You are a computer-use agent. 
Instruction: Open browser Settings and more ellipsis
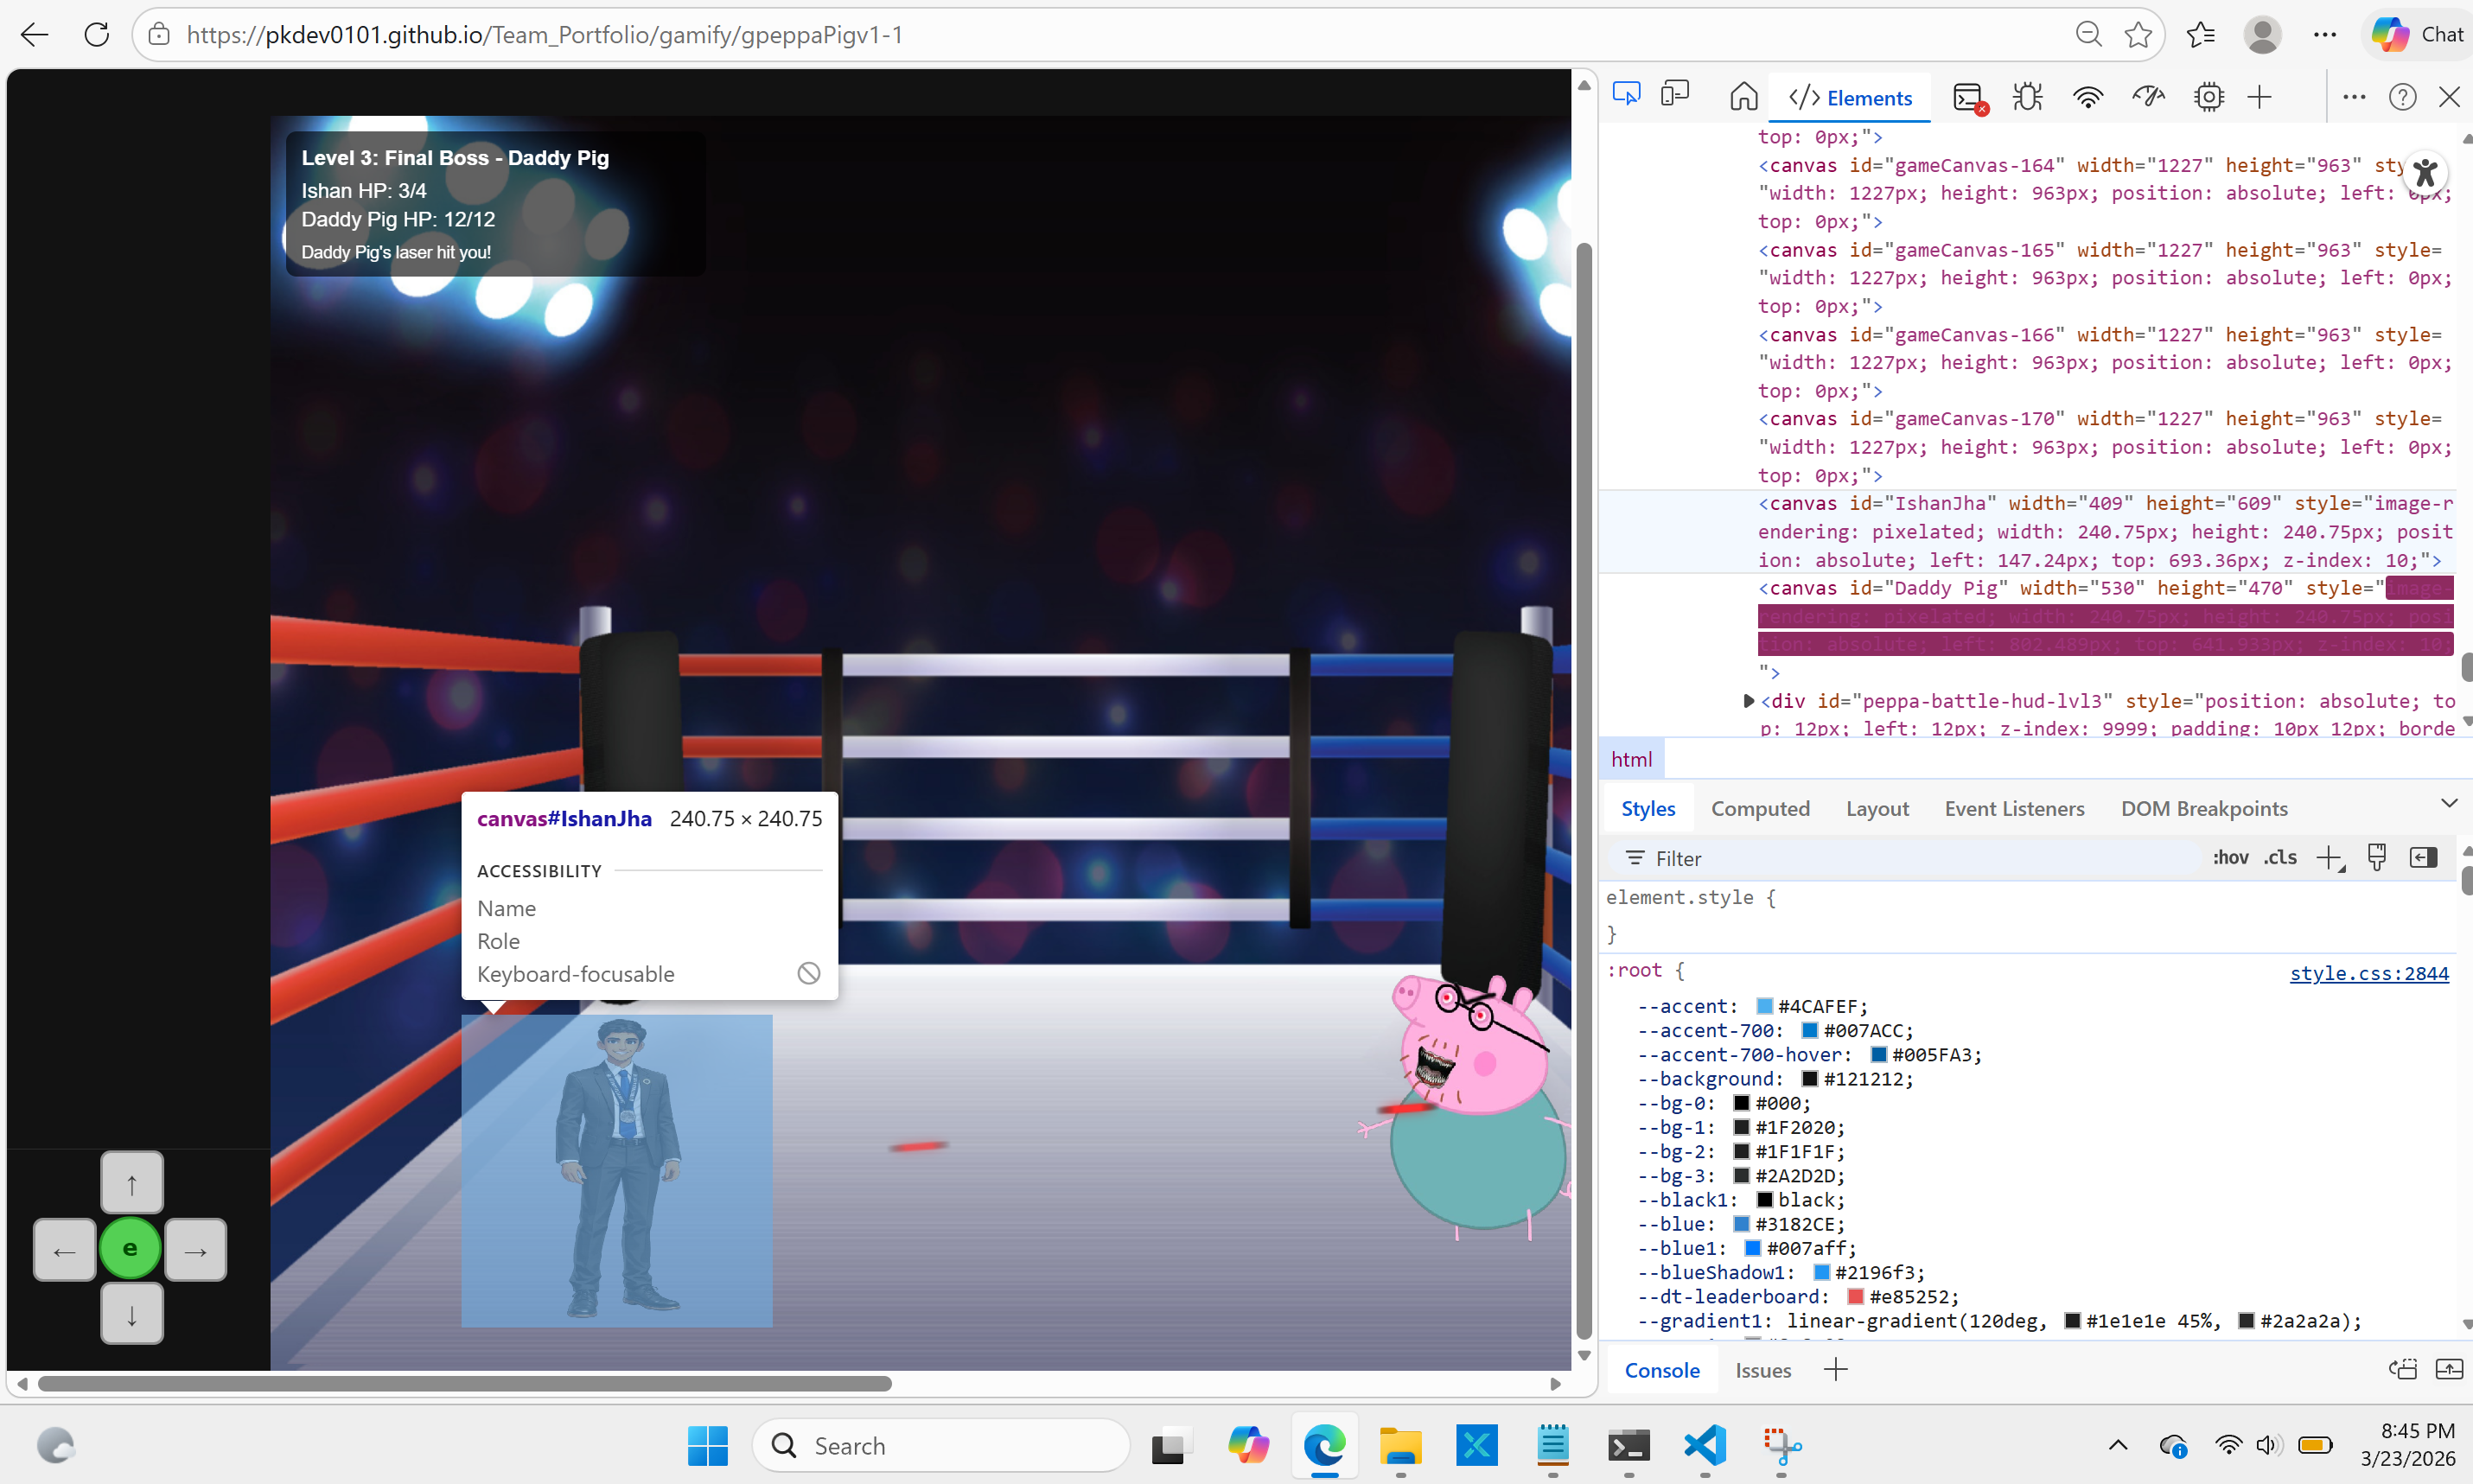point(2324,35)
